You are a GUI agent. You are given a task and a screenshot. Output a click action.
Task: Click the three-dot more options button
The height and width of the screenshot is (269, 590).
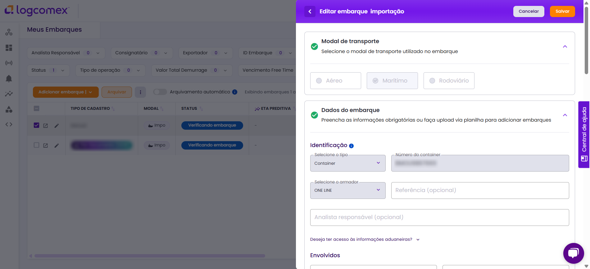coord(140,92)
